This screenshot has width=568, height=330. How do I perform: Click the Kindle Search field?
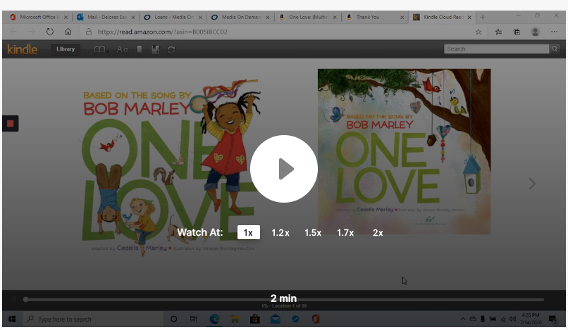[496, 49]
